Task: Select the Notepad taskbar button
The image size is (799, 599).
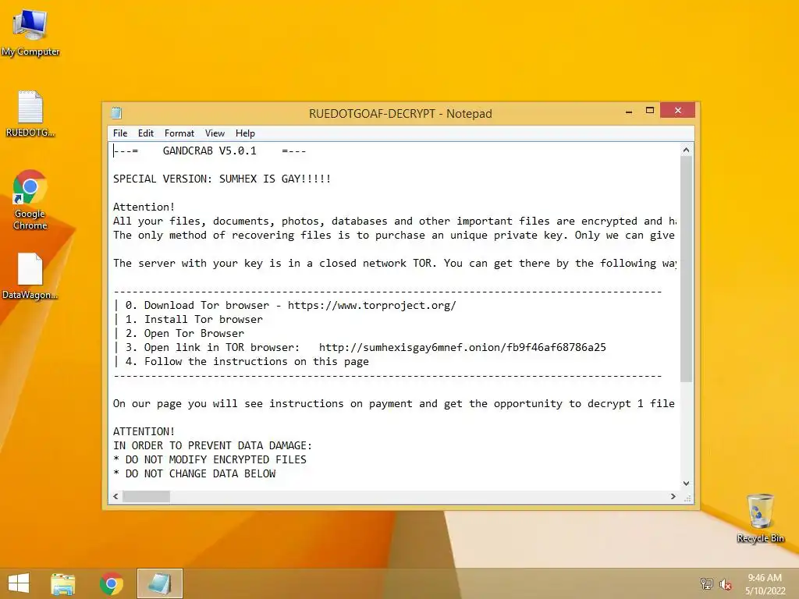Action: point(159,583)
